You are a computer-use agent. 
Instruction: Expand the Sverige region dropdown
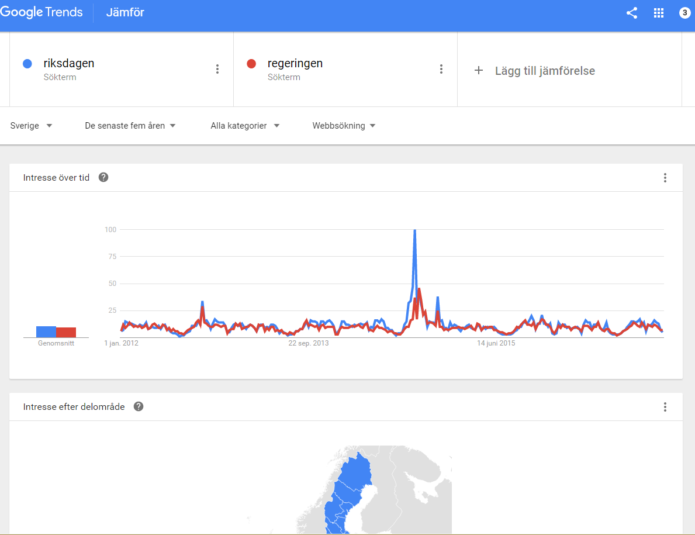pyautogui.click(x=31, y=126)
